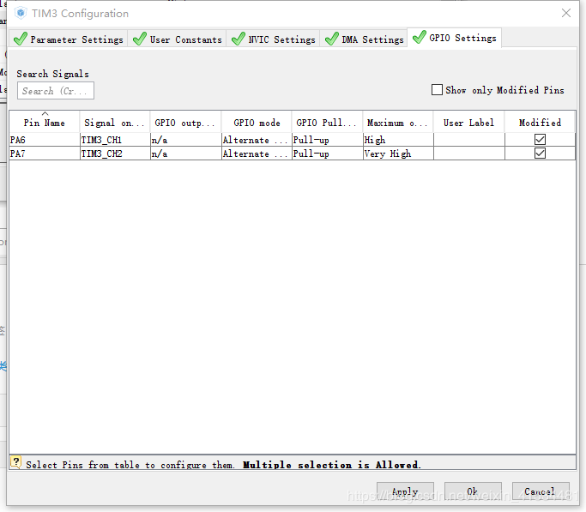
Task: Click GPIO output level column header
Action: click(x=185, y=123)
